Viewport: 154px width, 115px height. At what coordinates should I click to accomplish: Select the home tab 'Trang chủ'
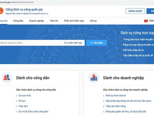[x=4, y=21]
